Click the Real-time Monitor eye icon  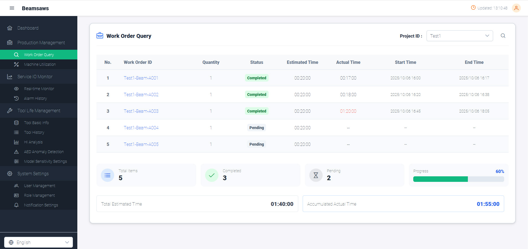[16, 89]
